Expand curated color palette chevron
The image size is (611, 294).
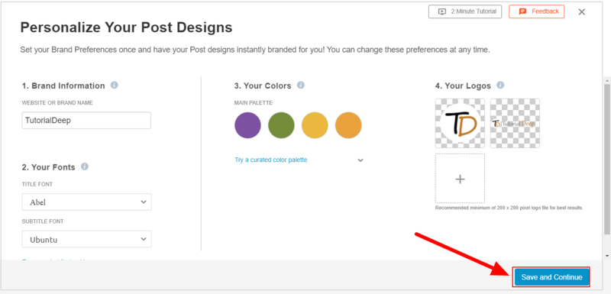pyautogui.click(x=360, y=160)
